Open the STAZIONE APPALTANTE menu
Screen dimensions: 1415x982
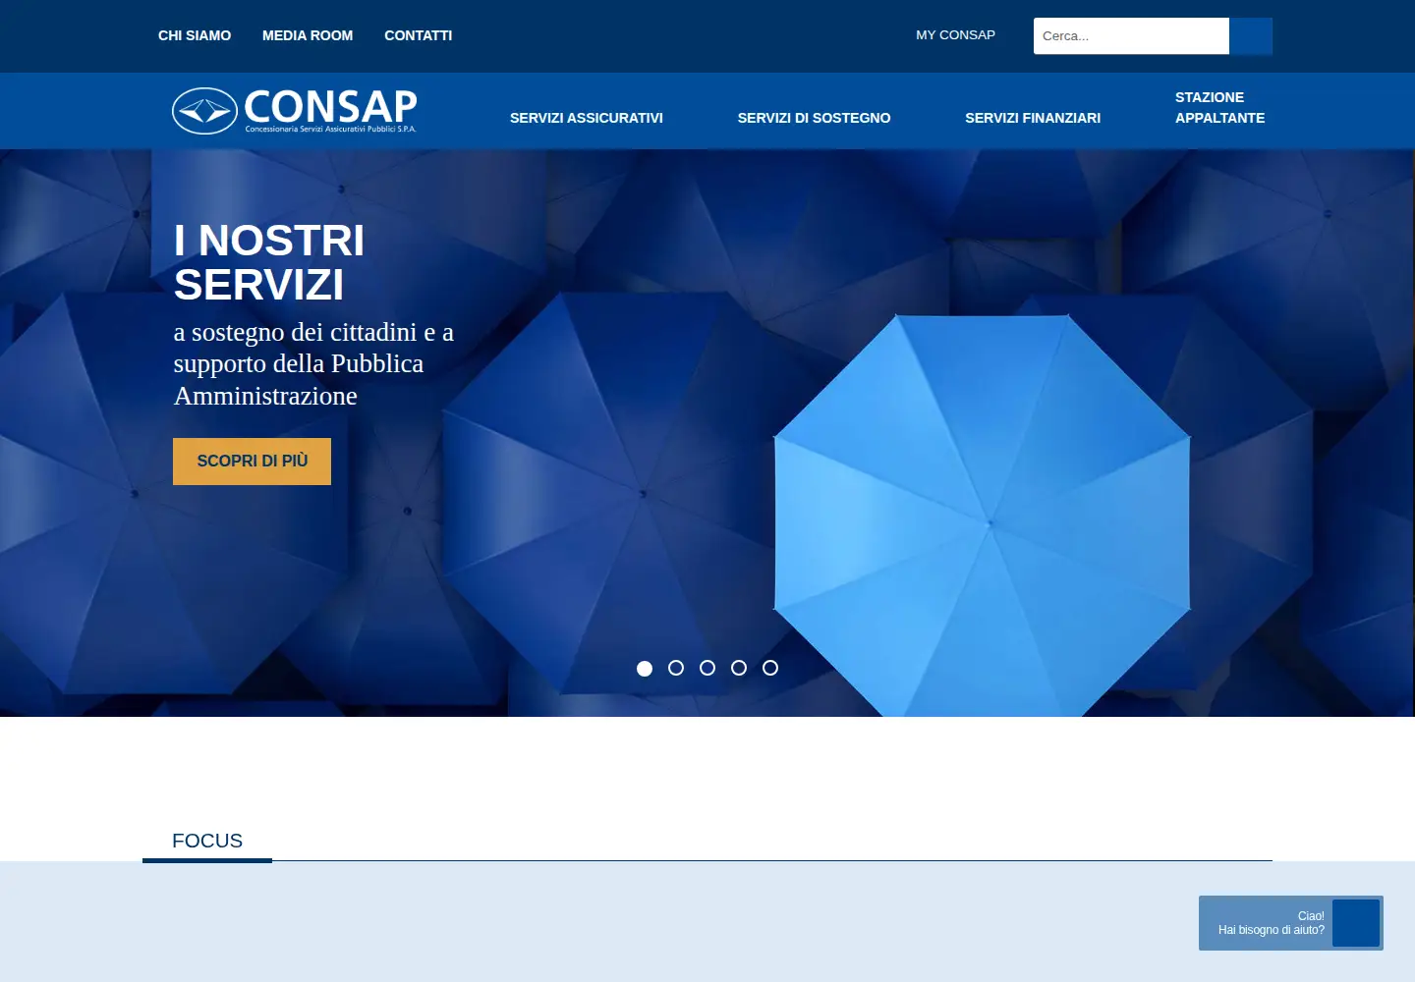point(1219,107)
